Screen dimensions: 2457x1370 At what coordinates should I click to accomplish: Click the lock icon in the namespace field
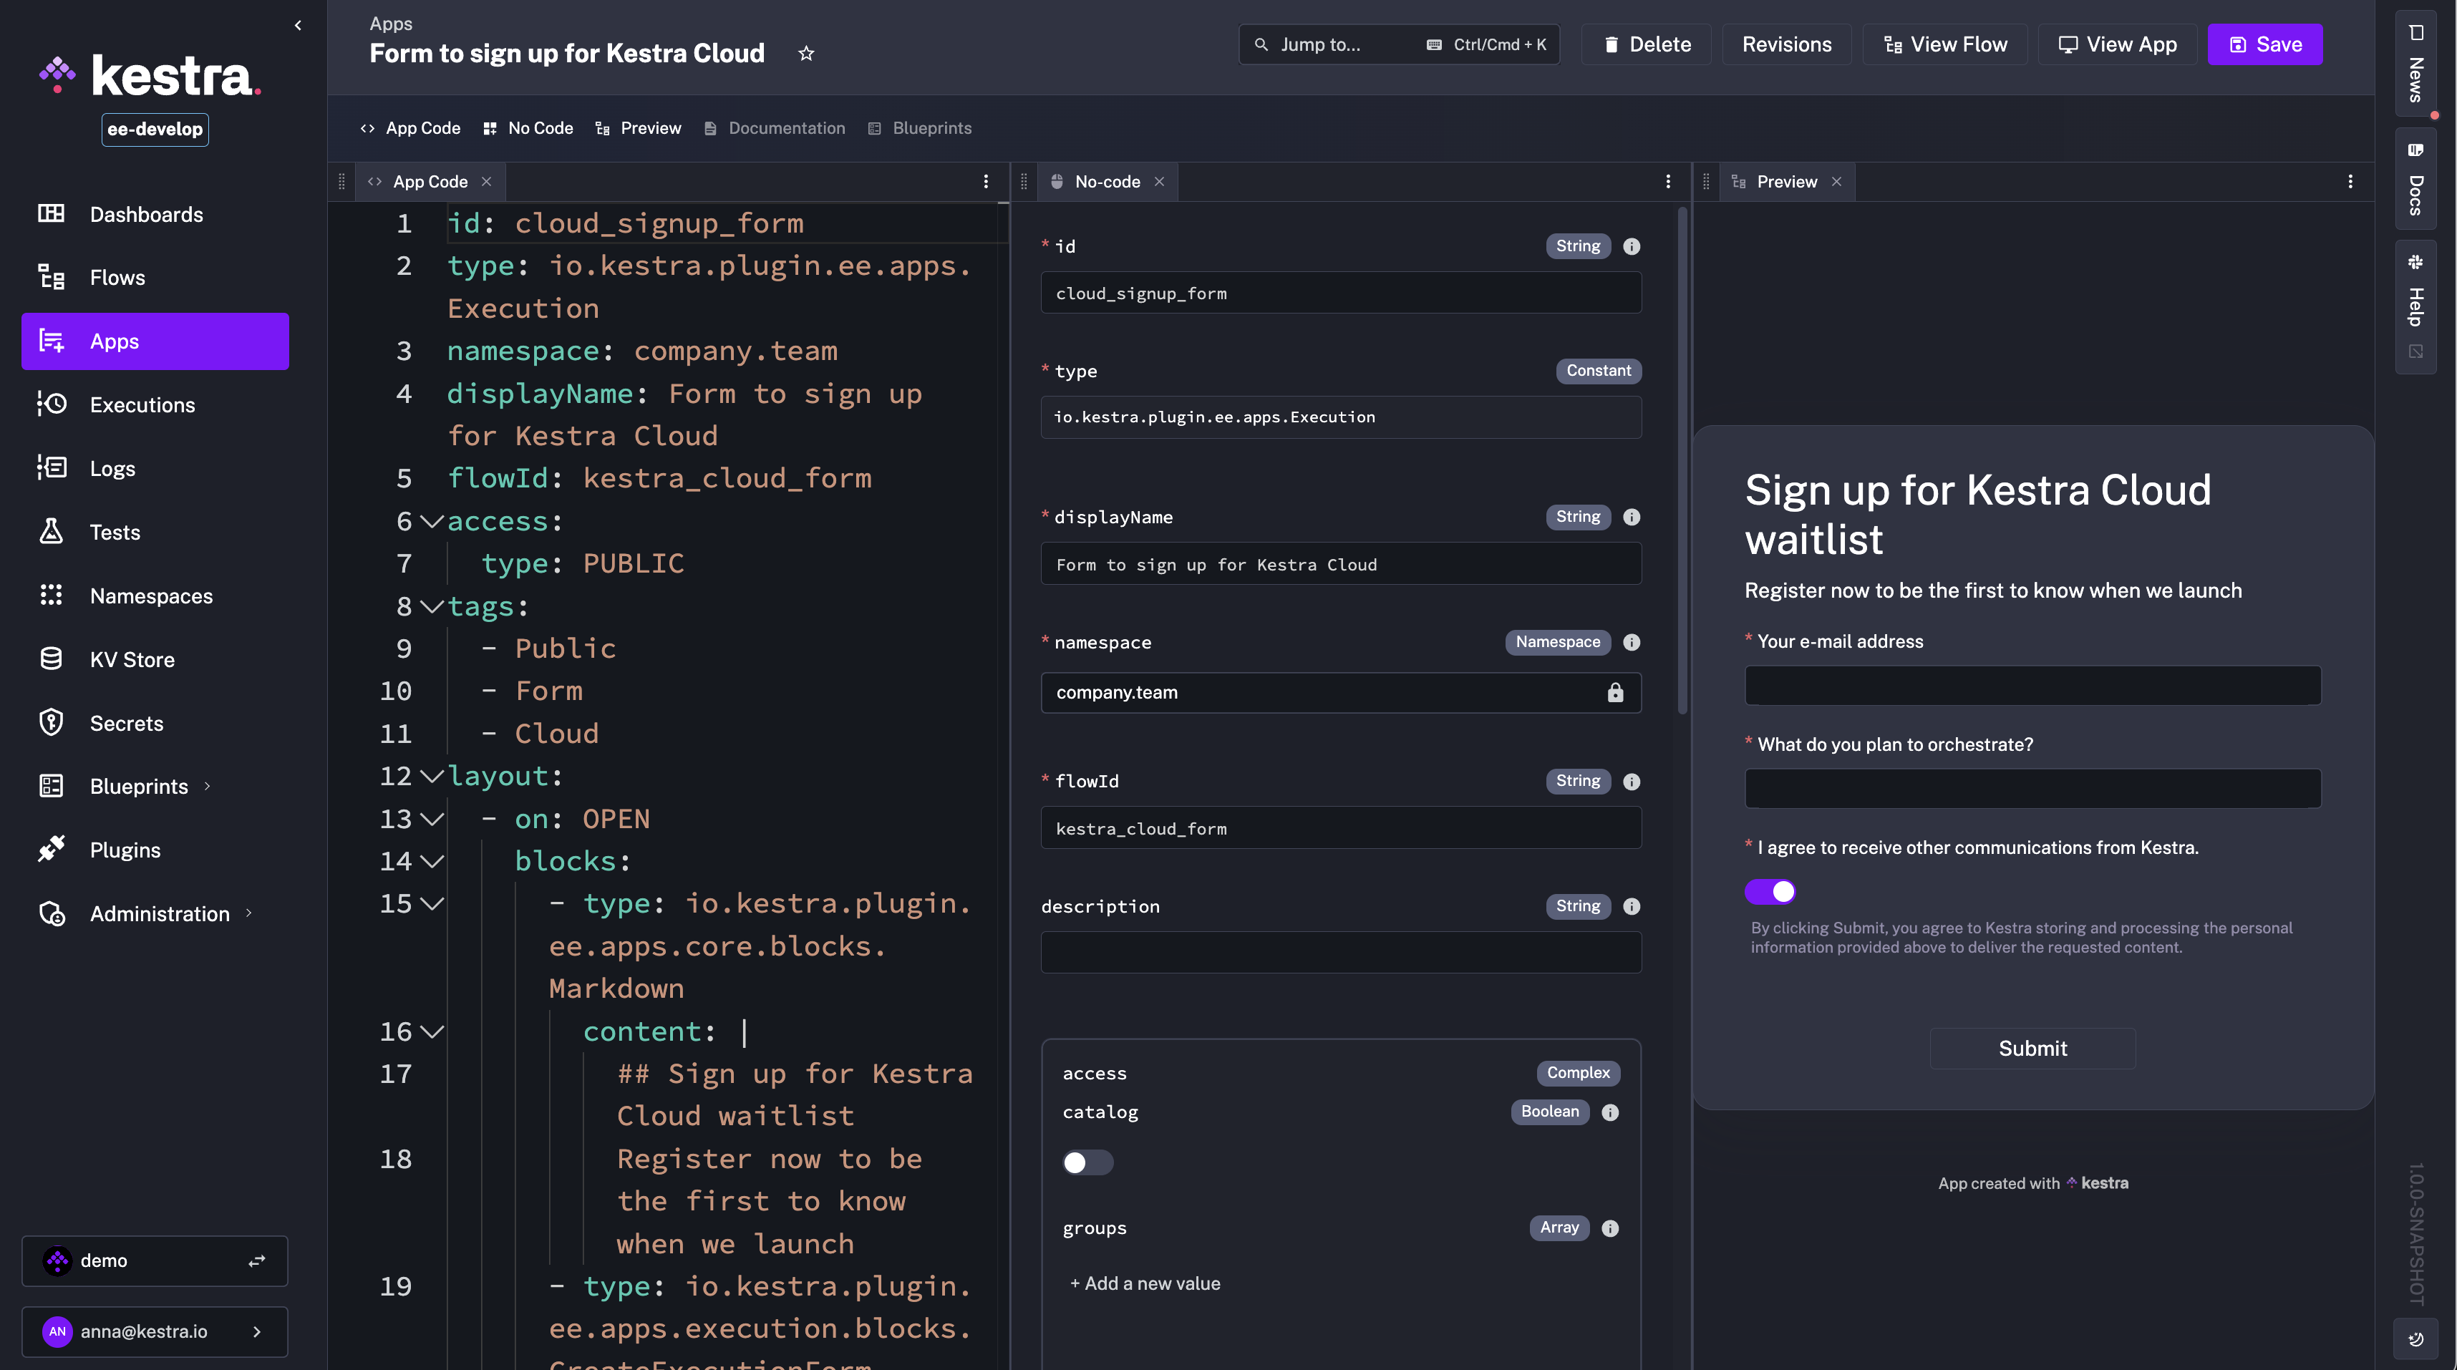(1615, 693)
